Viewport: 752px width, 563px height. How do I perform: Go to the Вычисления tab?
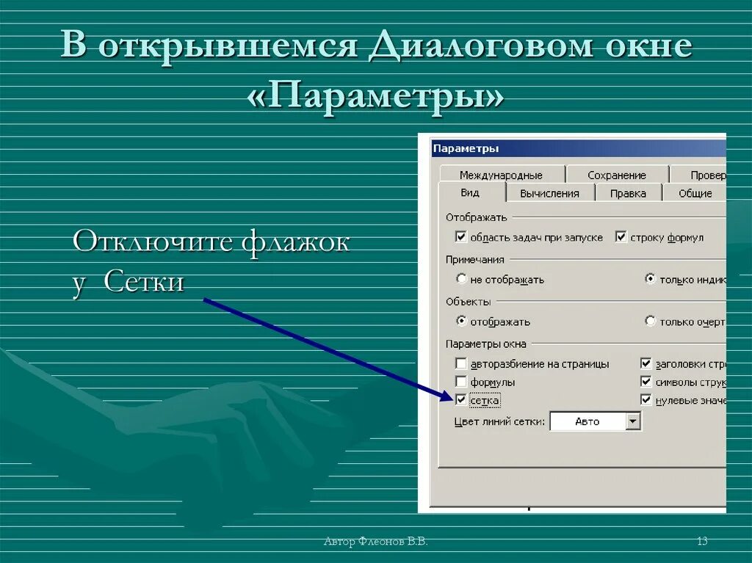click(549, 193)
